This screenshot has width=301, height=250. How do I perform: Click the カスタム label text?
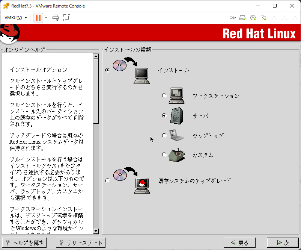pos(203,155)
